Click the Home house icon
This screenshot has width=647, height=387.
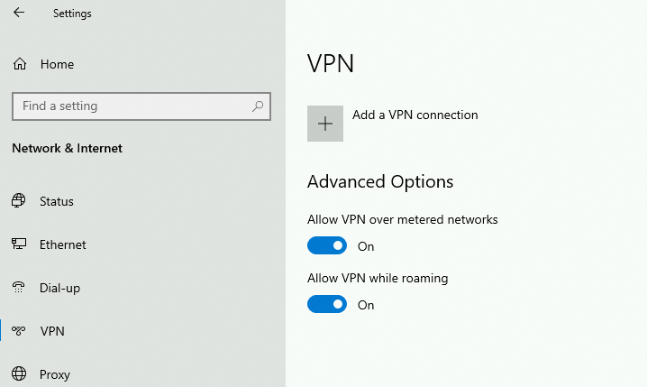point(19,64)
